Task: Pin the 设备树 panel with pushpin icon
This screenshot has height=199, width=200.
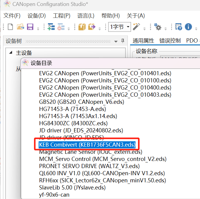Action: click(123, 41)
